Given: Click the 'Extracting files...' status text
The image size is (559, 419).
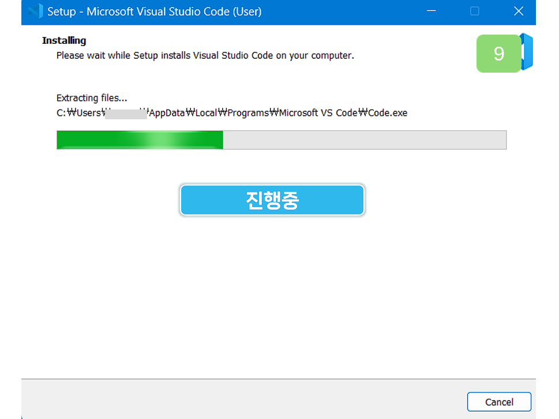Looking at the screenshot, I should tap(92, 98).
